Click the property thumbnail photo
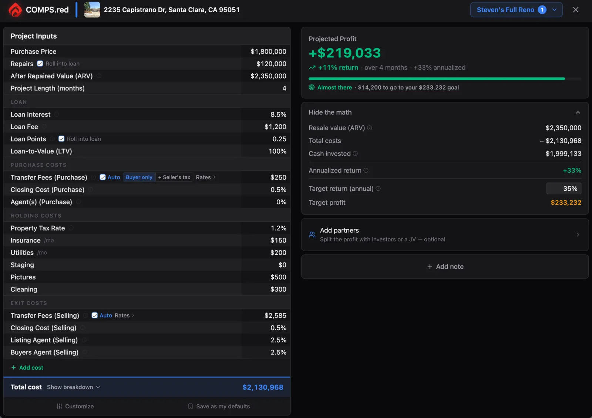592x418 pixels. [92, 10]
